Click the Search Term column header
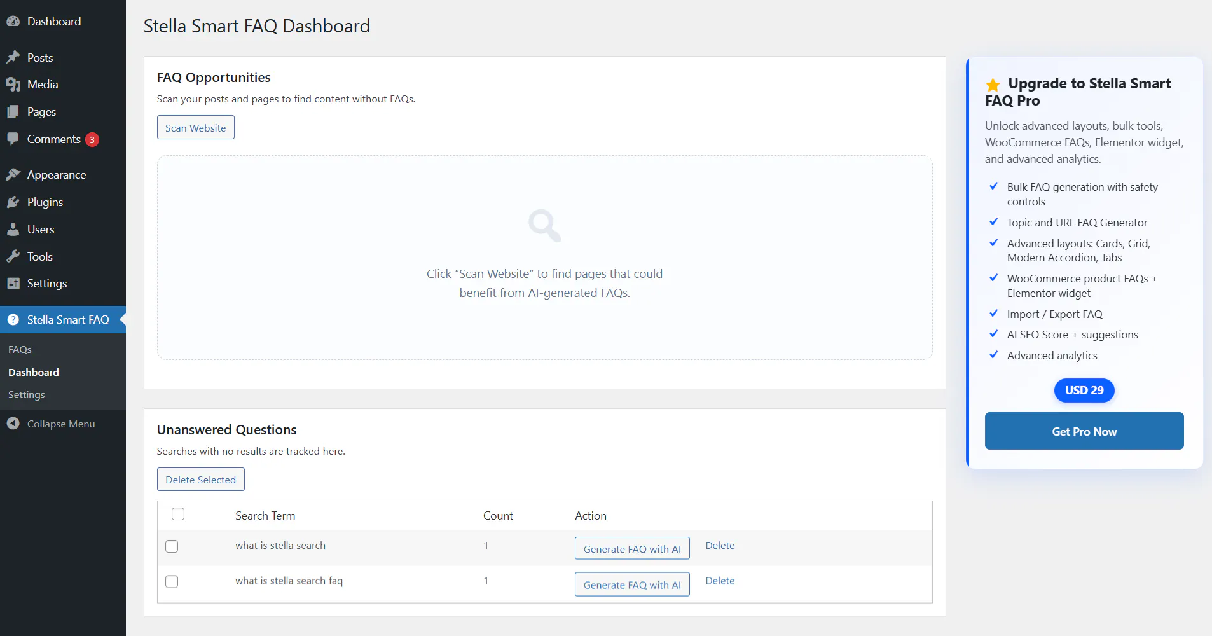 (x=265, y=516)
